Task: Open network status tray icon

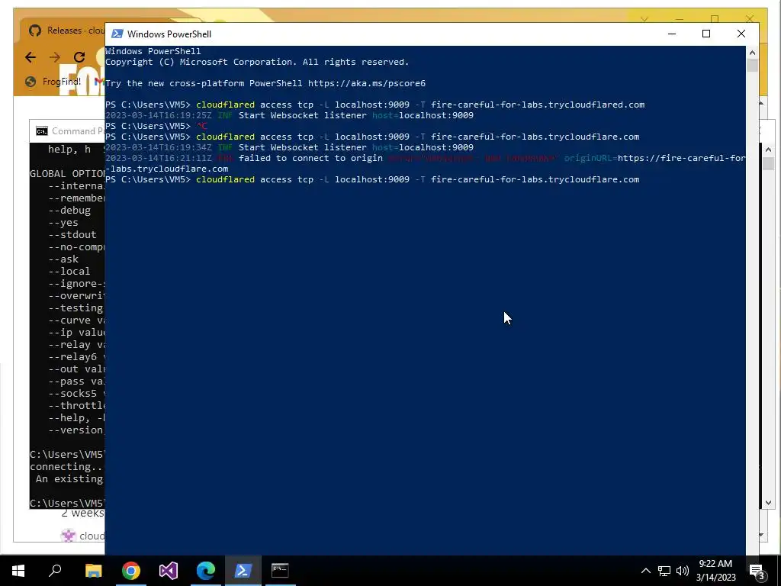Action: (x=664, y=571)
